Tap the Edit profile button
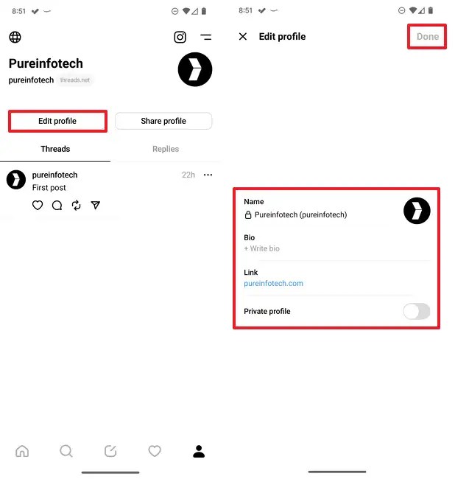Viewport: 455px width, 479px height. pos(57,121)
